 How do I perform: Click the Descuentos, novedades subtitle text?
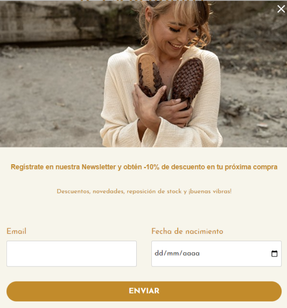[x=144, y=191]
